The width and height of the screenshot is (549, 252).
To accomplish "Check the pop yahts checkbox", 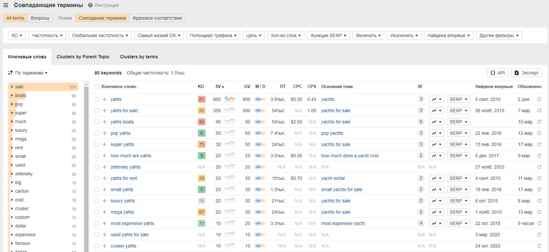I will point(97,133).
